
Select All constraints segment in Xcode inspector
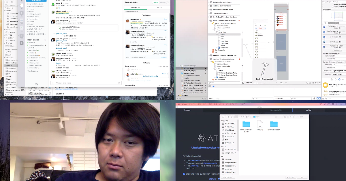coord(326,23)
